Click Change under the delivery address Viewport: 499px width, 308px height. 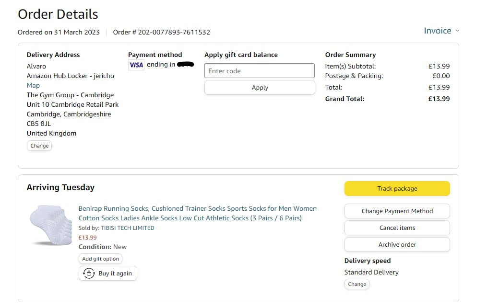click(x=39, y=146)
